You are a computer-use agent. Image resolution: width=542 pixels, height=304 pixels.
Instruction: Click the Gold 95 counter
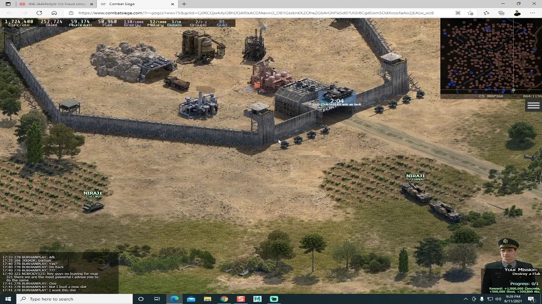click(x=221, y=23)
